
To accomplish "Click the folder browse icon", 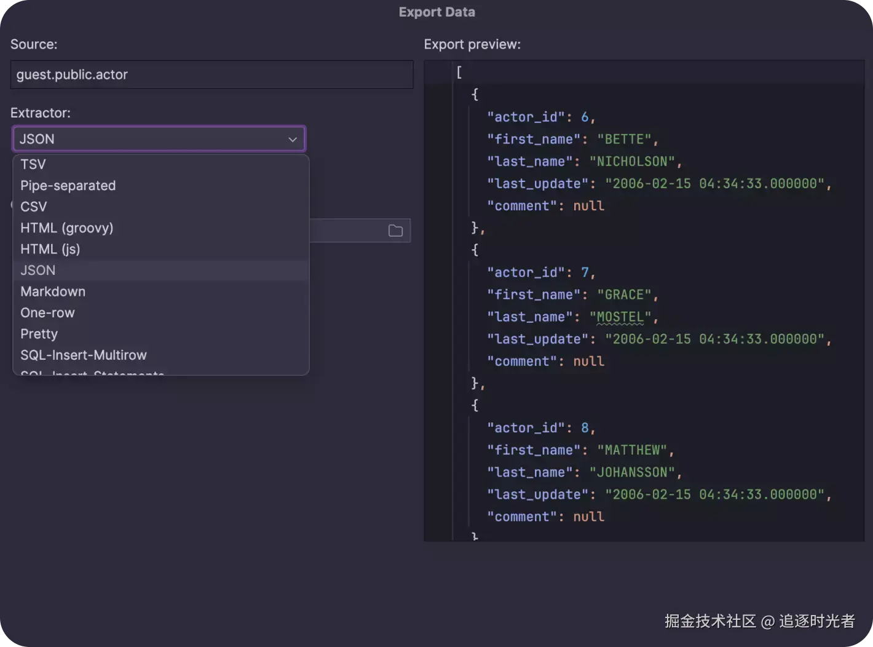I will point(395,231).
